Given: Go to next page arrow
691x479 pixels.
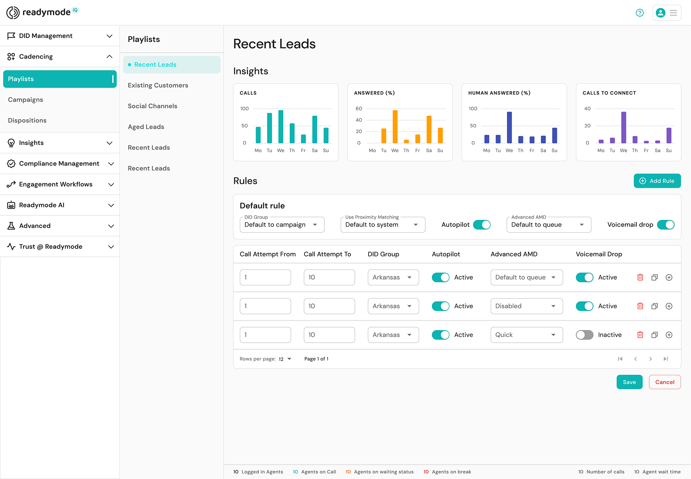Looking at the screenshot, I should pos(650,359).
